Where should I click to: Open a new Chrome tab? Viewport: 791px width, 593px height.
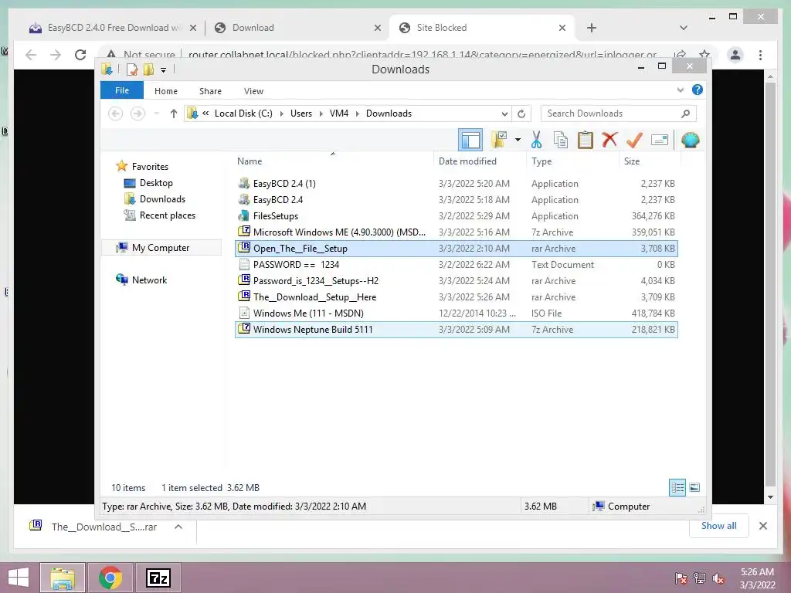click(592, 28)
